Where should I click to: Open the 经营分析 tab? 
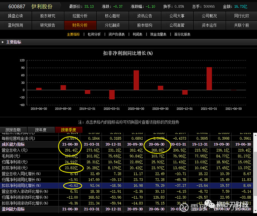click(x=80, y=16)
